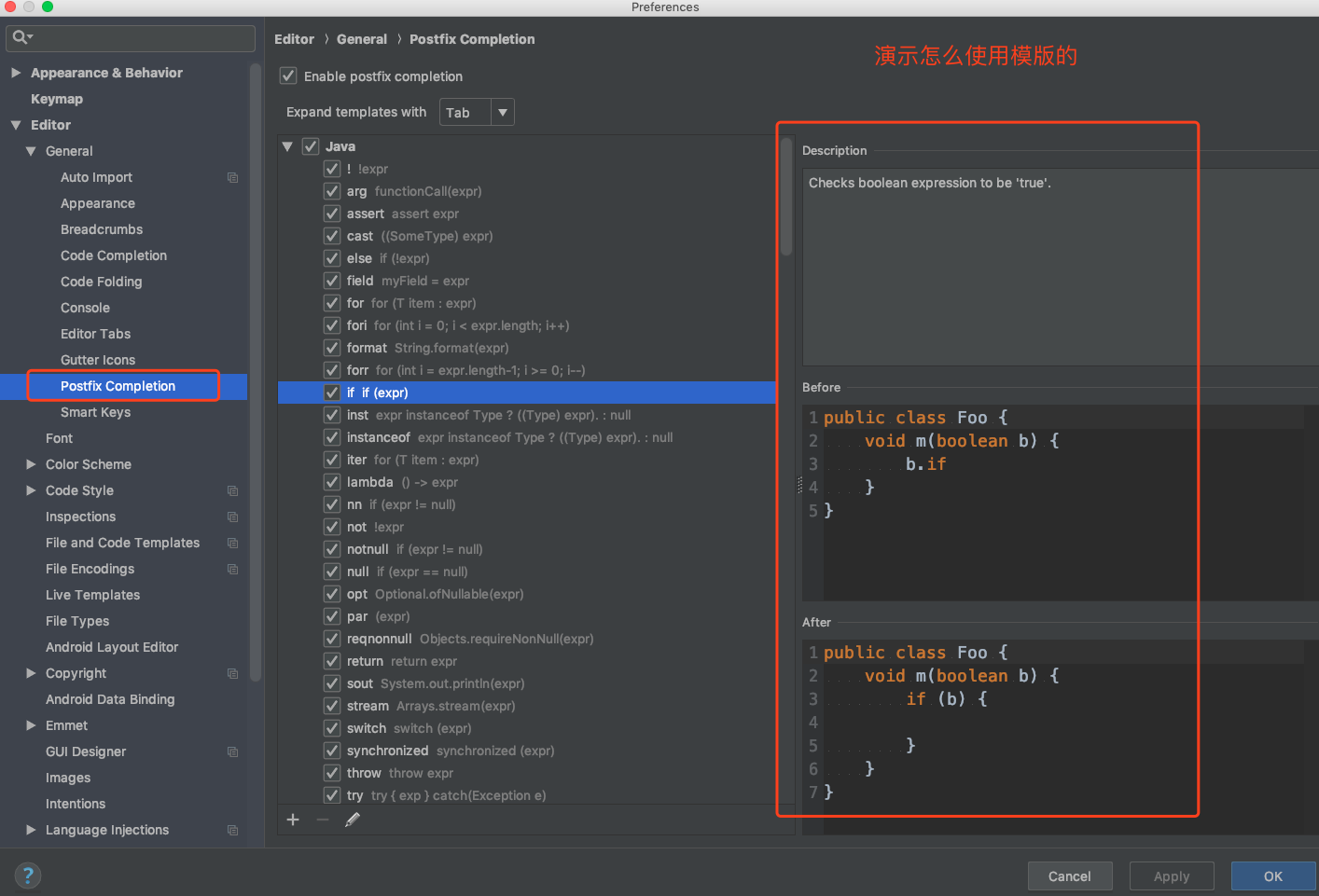
Task: Click the remove template minus icon
Action: click(323, 820)
